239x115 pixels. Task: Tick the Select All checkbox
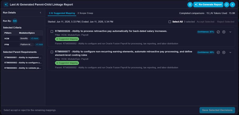point(170,22)
